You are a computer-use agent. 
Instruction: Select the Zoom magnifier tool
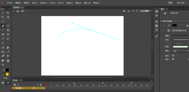(x=3, y=65)
